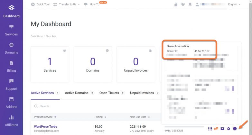Click the server information icon

[235, 129]
